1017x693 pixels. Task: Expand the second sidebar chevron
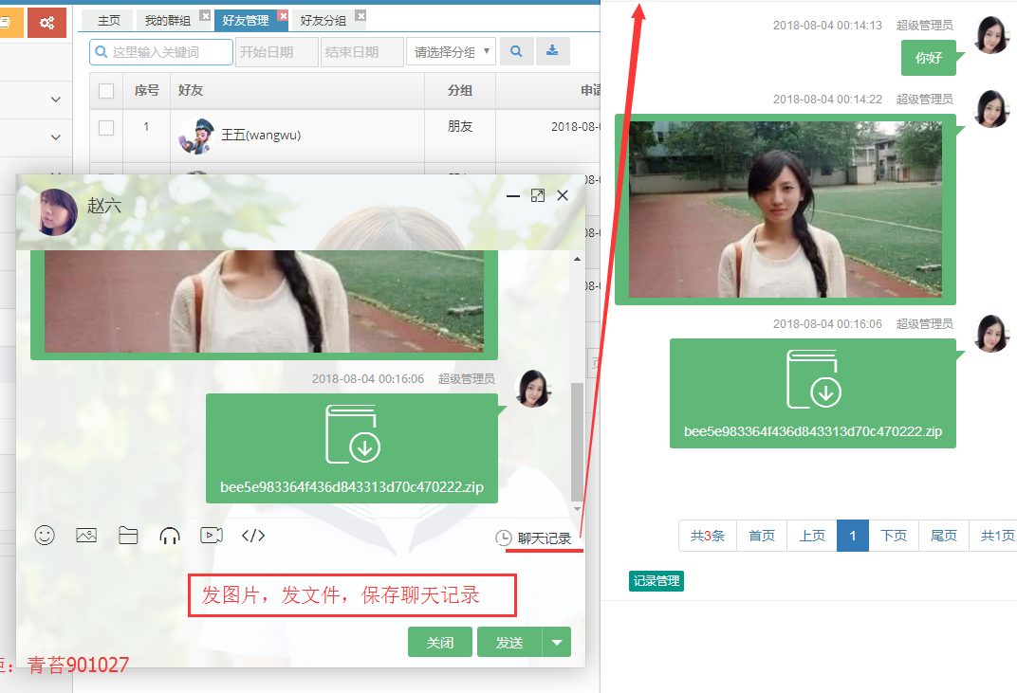tap(56, 137)
